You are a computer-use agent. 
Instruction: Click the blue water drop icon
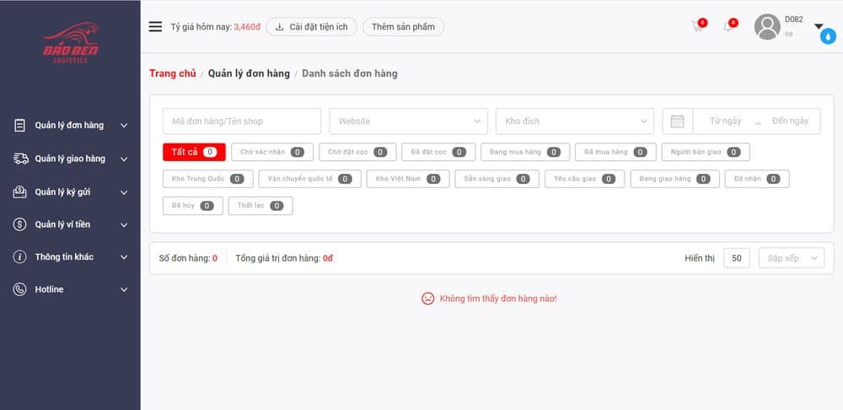(x=828, y=36)
